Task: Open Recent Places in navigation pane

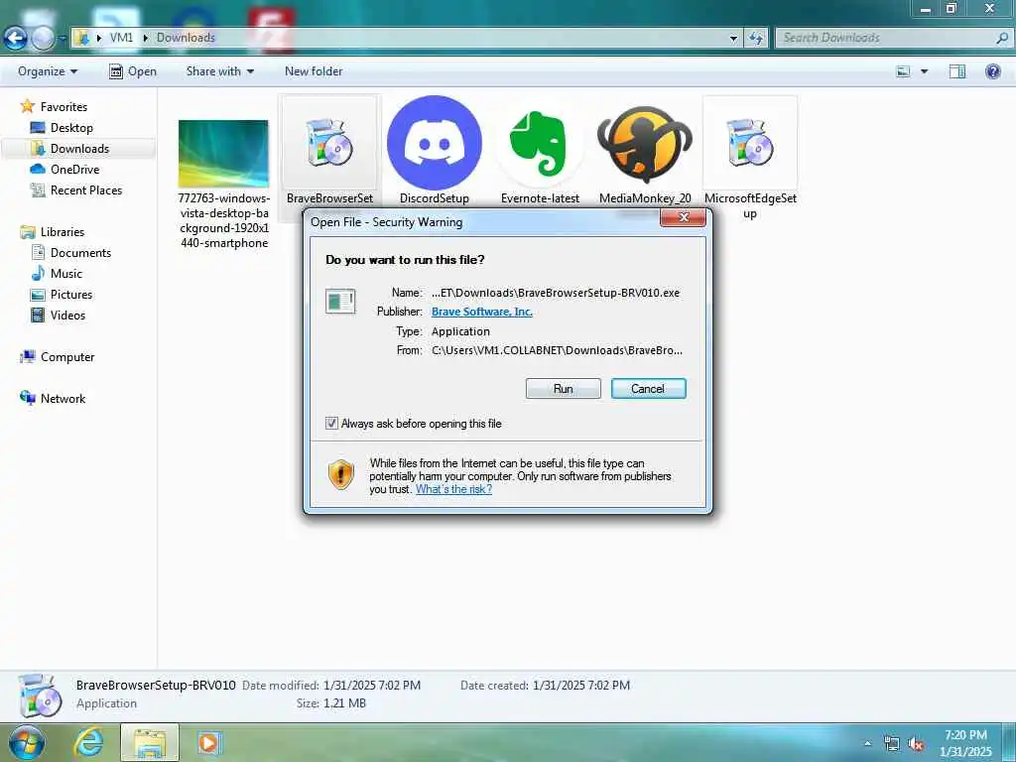Action: (x=86, y=190)
